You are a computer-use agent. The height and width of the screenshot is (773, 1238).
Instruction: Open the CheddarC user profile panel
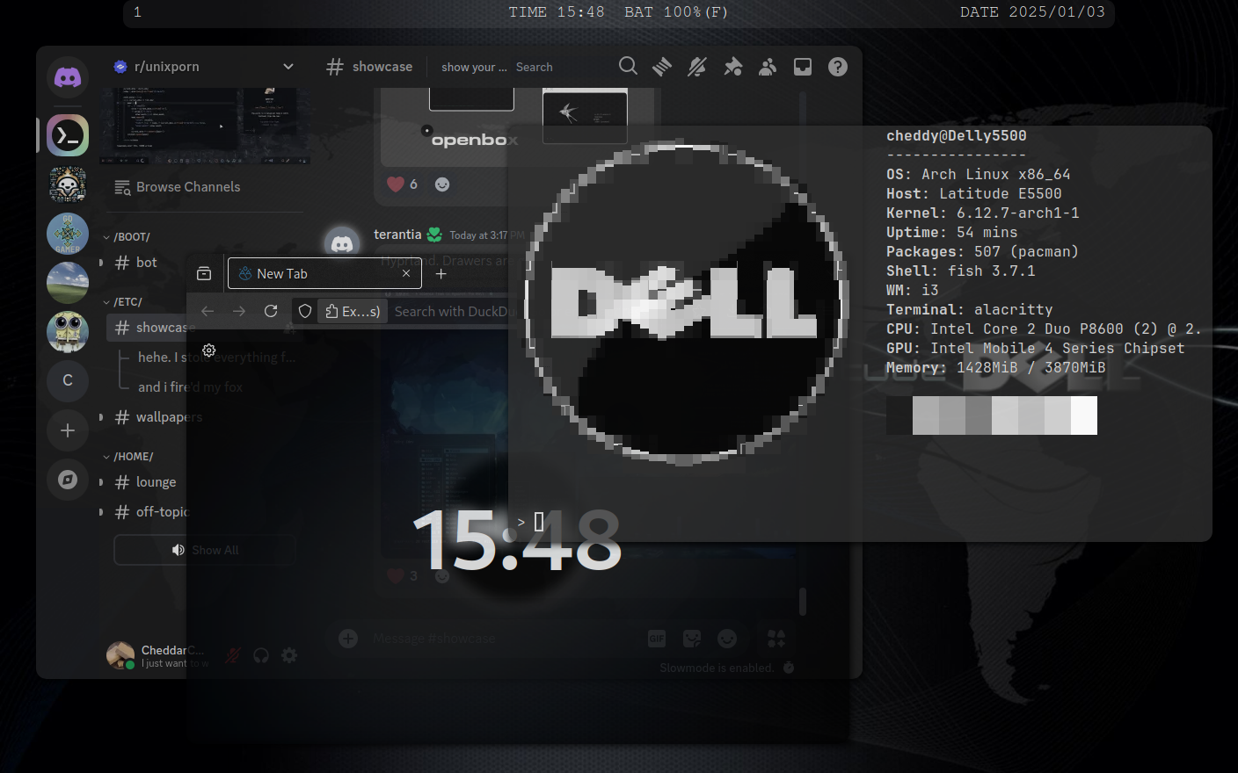coord(158,655)
